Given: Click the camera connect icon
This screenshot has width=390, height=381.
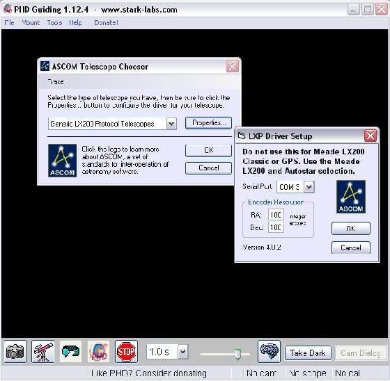Looking at the screenshot, I should 15,352.
